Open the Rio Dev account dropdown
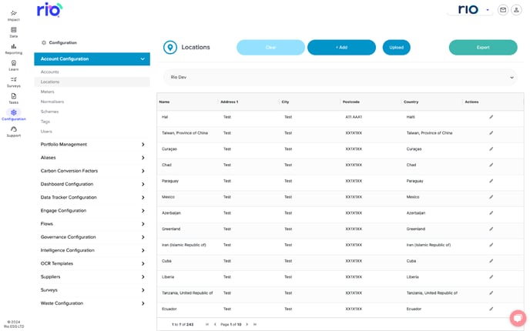530x331 pixels. click(x=340, y=77)
